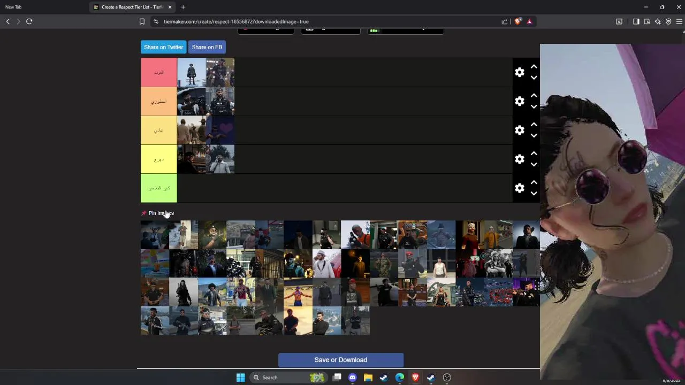The width and height of the screenshot is (685, 385).
Task: Close the Respect Tier List tab
Action: (x=170, y=7)
